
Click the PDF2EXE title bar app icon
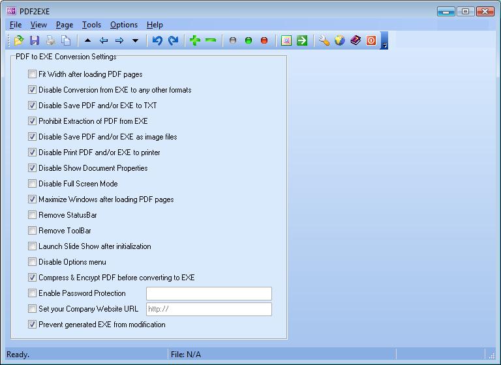(11, 11)
